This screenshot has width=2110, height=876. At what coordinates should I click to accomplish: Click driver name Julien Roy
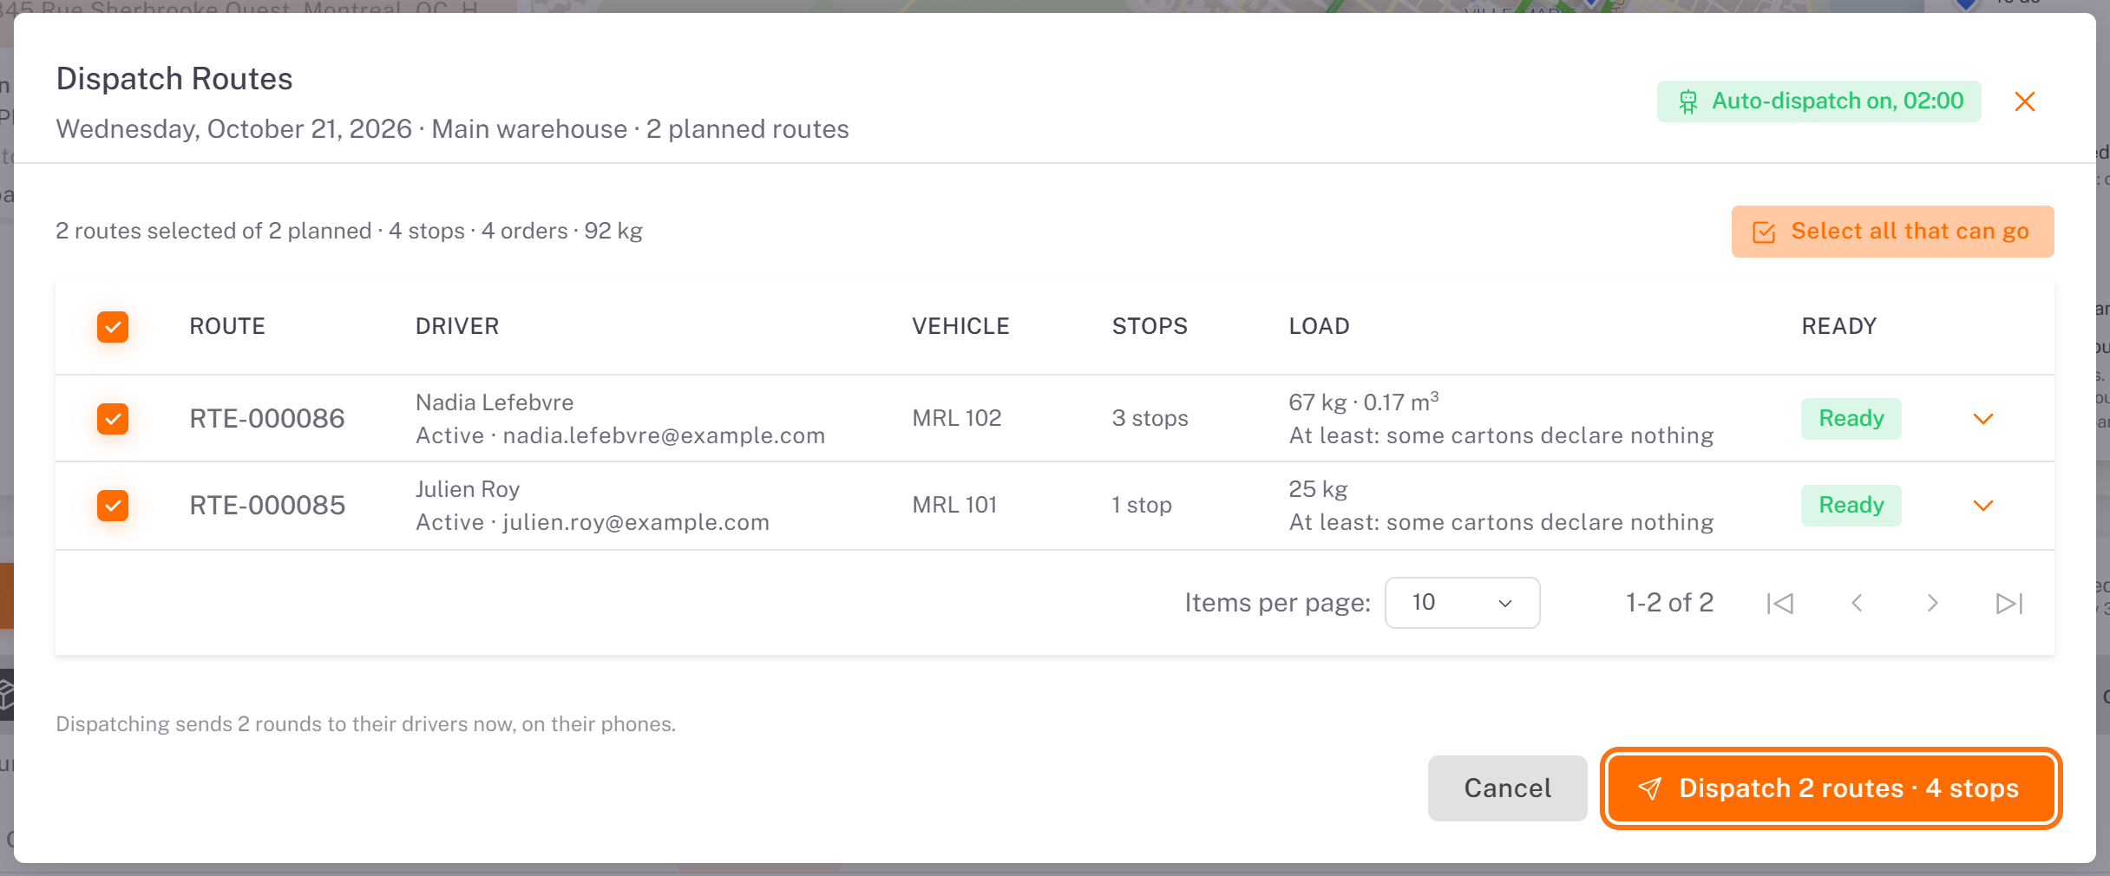[468, 489]
